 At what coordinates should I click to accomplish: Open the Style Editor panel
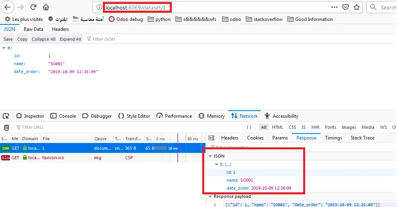pos(134,116)
